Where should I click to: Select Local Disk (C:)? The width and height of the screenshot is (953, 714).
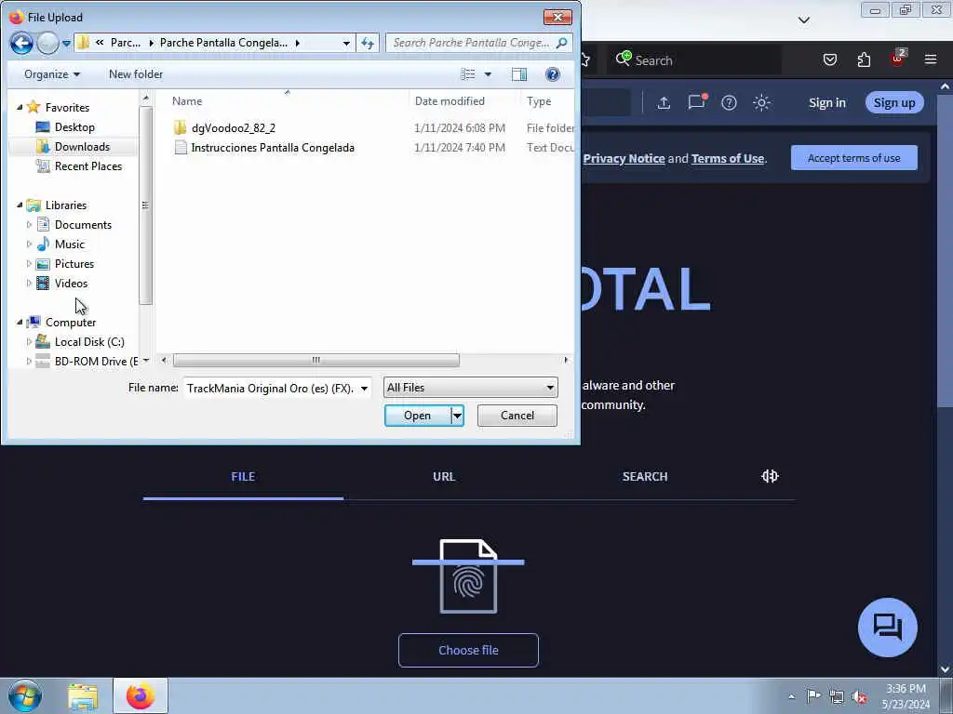click(89, 342)
